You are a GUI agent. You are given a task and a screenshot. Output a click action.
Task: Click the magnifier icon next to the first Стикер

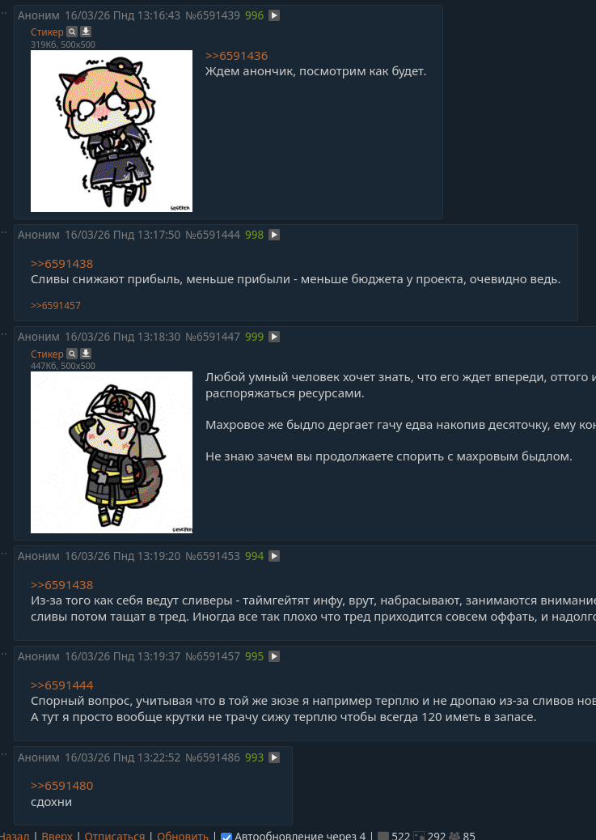72,32
